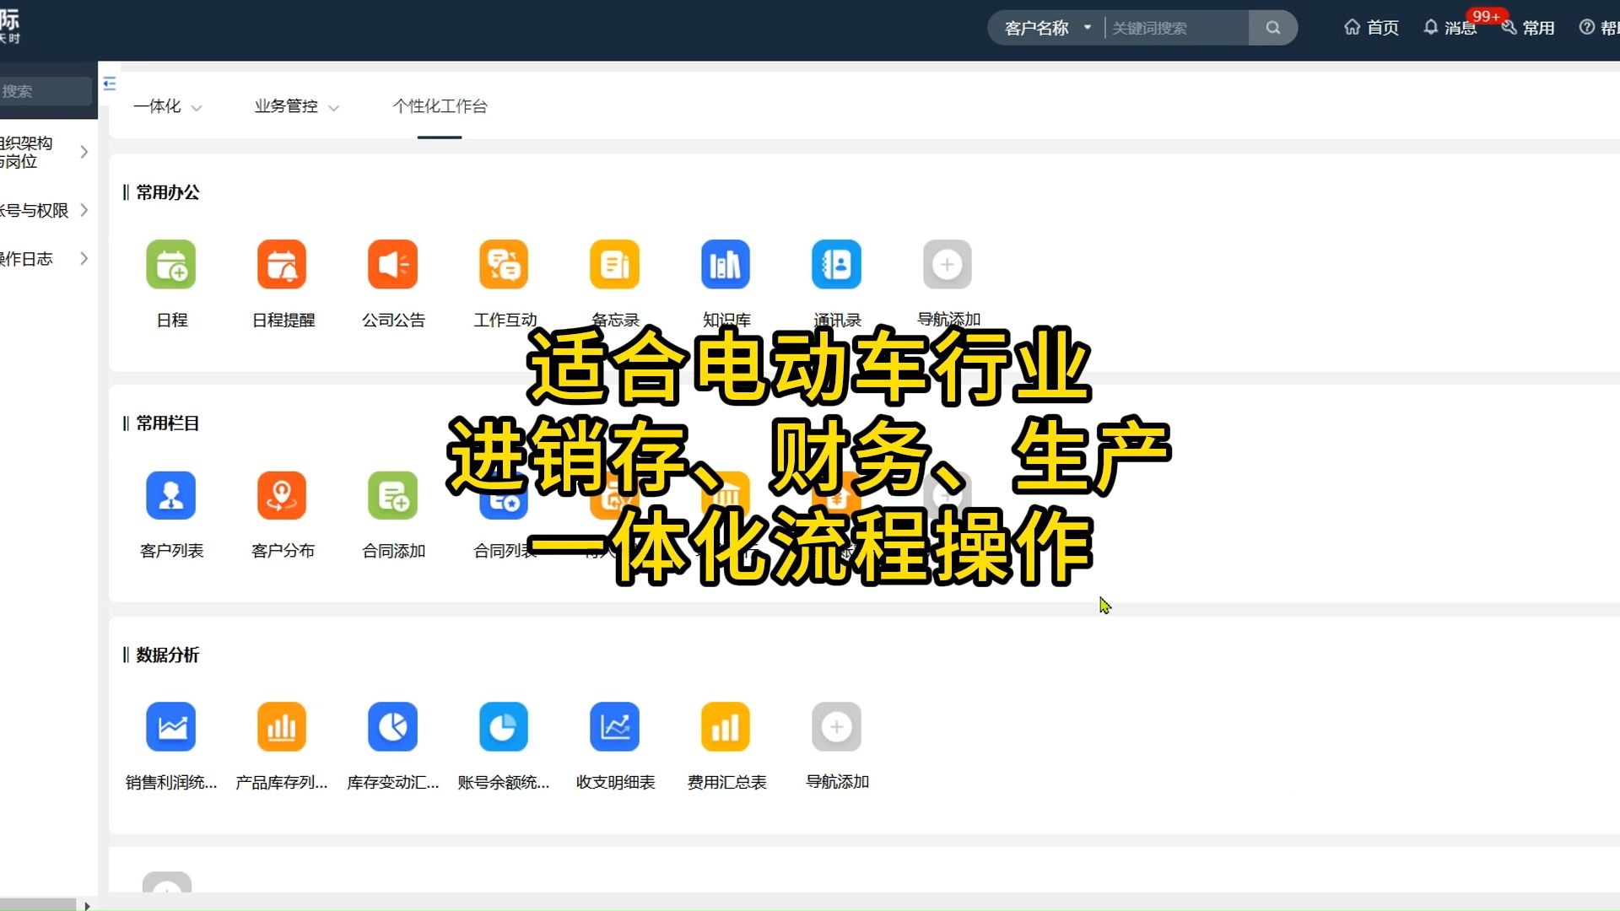Open 库存变动汇总 pie chart icon

click(393, 726)
